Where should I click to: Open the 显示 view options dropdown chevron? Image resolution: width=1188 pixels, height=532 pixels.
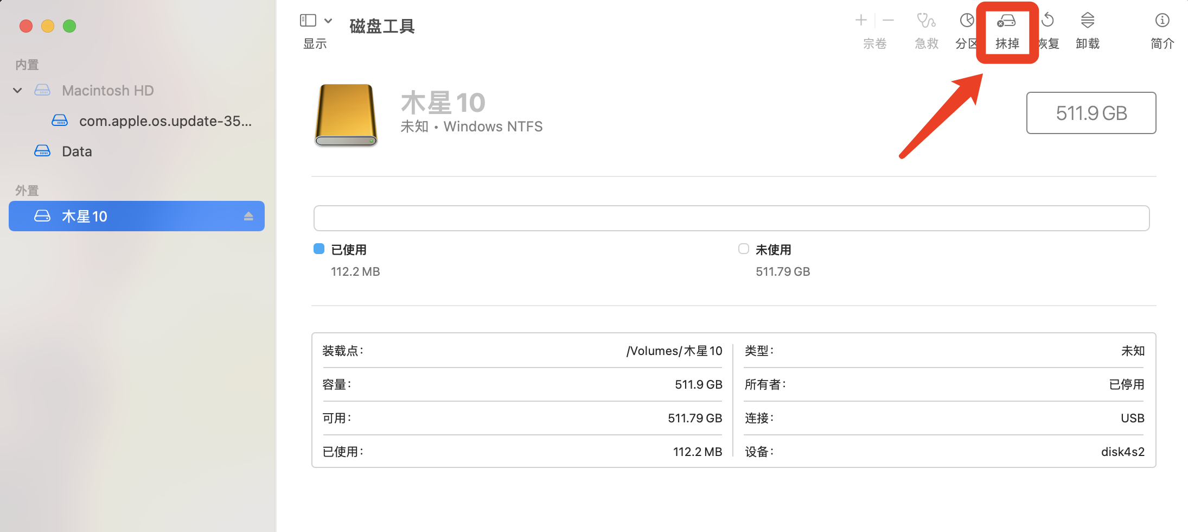coord(329,20)
